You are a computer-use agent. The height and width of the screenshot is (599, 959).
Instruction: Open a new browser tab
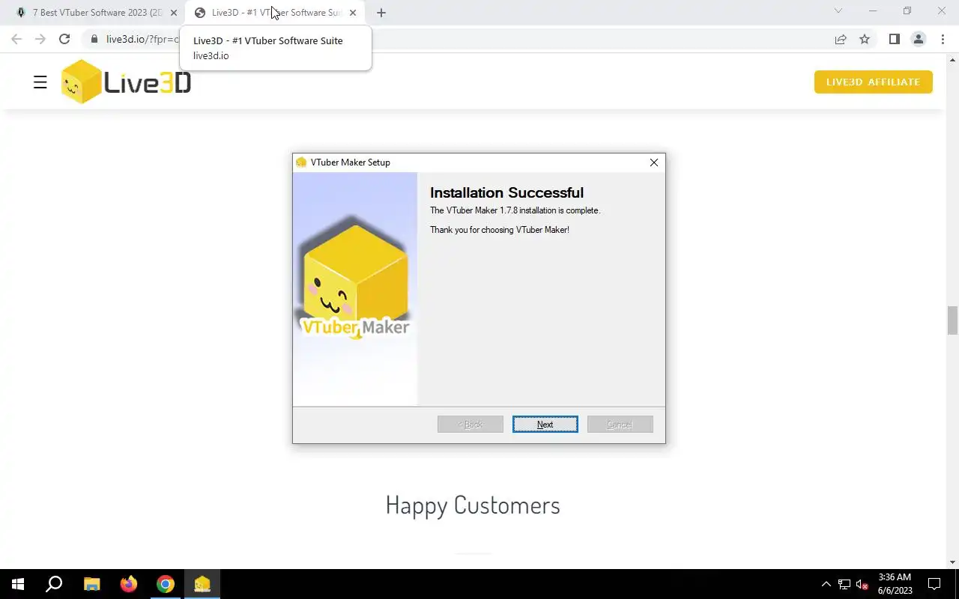381,13
